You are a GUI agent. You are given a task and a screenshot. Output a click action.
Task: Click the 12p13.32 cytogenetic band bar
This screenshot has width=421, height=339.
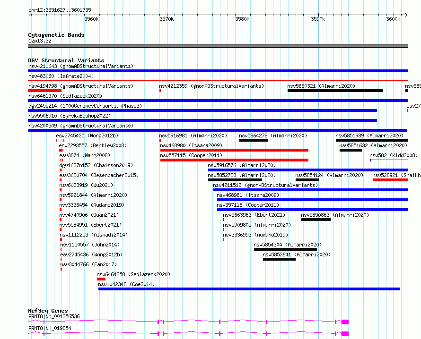218,46
